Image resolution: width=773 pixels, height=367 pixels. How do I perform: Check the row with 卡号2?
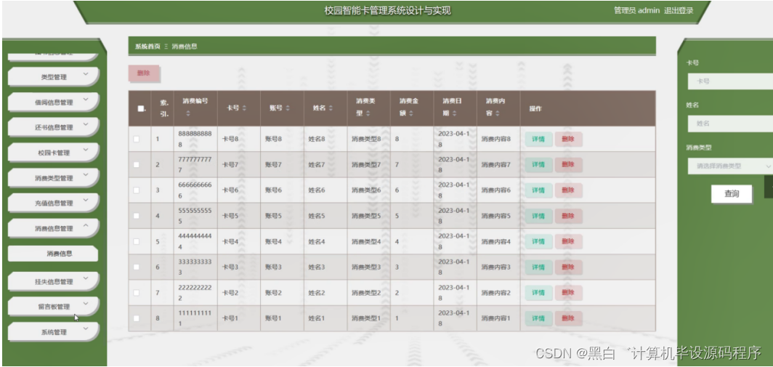pyautogui.click(x=137, y=293)
